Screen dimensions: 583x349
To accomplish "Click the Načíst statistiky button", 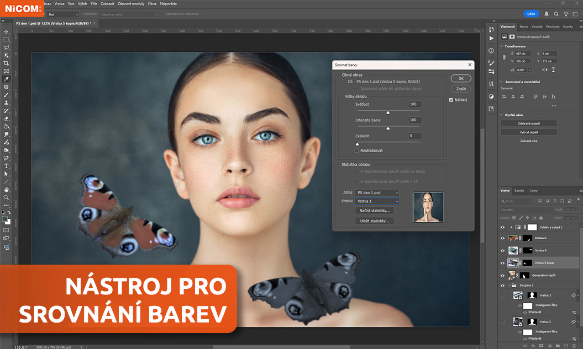I will 374,211.
